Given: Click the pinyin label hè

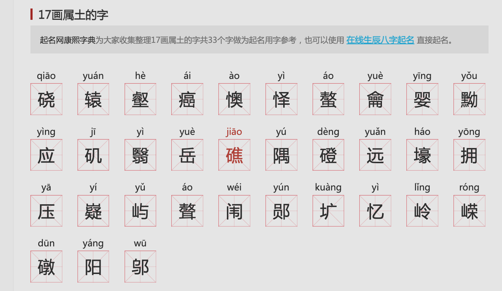Looking at the screenshot, I should pos(140,76).
